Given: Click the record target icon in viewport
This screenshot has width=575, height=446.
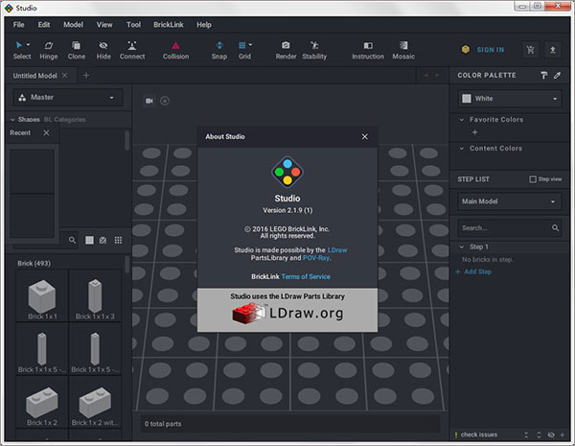Looking at the screenshot, I should (165, 101).
